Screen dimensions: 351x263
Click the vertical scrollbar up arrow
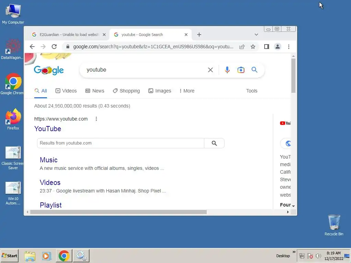click(293, 56)
